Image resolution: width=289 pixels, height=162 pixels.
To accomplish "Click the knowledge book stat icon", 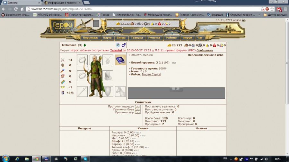I will 63,76.
